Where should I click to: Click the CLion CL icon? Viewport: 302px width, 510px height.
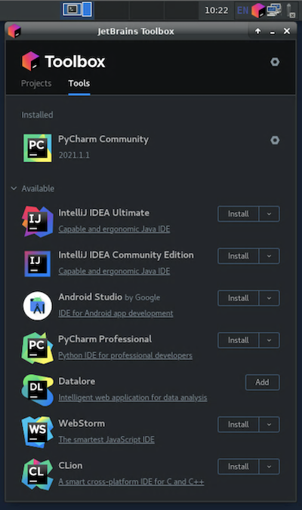38,474
